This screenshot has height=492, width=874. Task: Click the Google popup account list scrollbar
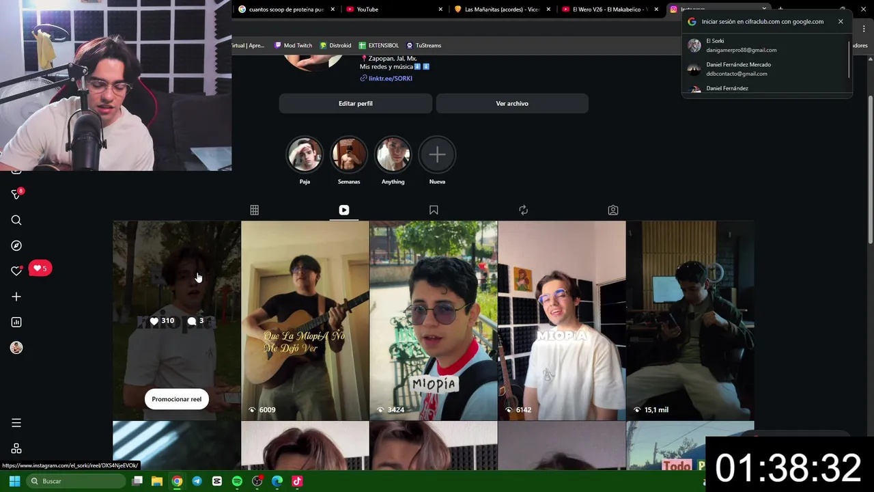point(849,59)
